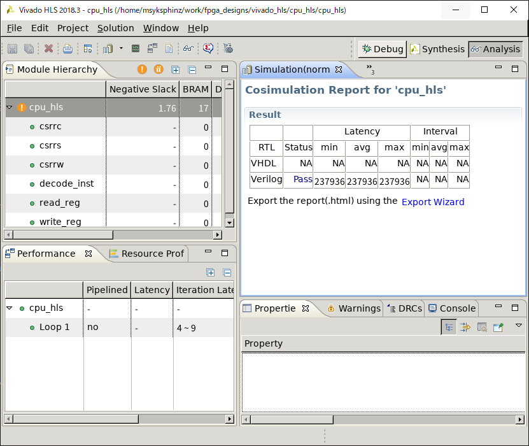Open the Properties view menu triangle
The image size is (529, 446).
(x=519, y=326)
